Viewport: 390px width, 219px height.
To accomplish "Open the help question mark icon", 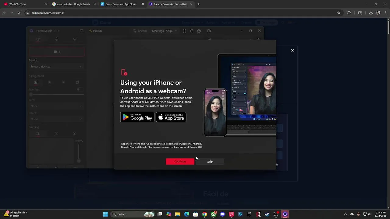I will point(199,31).
